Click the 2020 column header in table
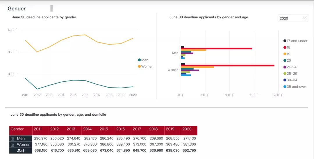 pyautogui.click(x=187, y=129)
